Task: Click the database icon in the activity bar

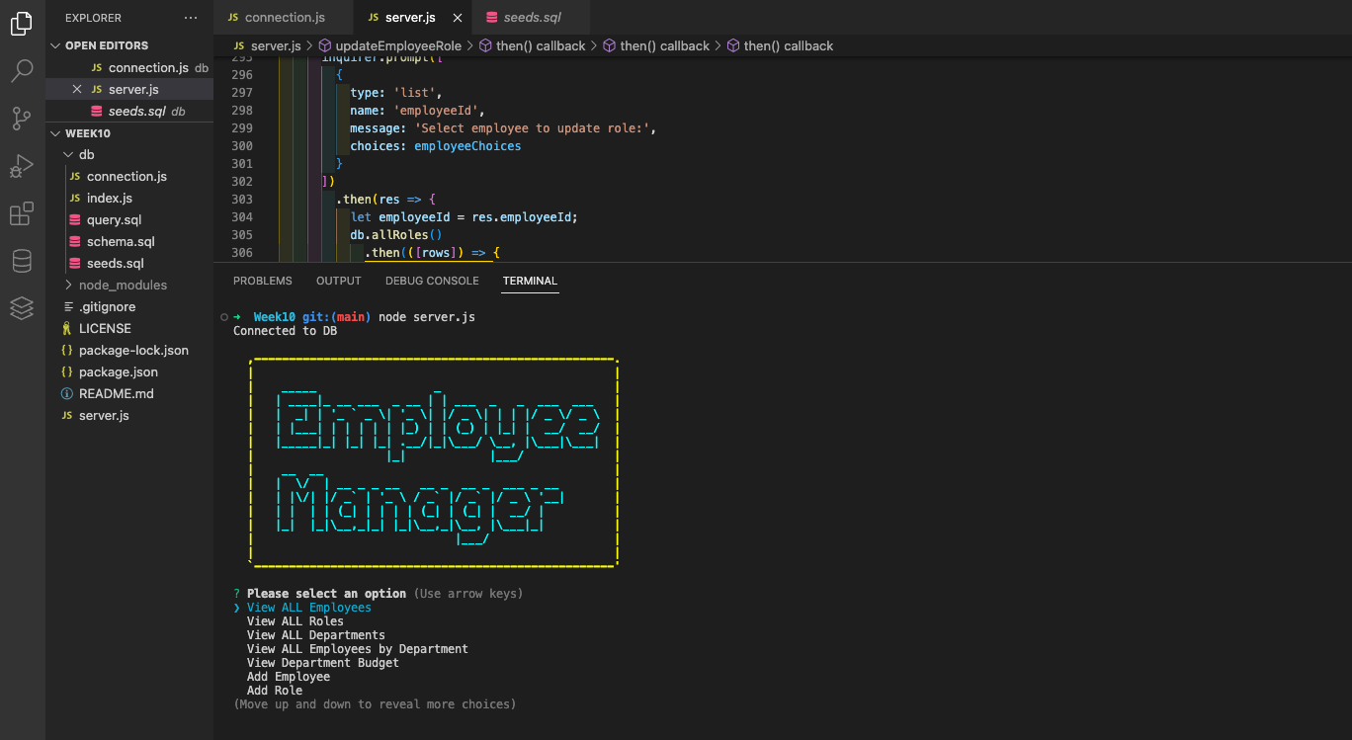Action: [22, 261]
